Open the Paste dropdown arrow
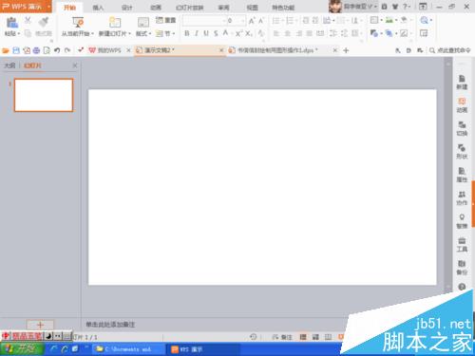Viewport: 475px width, 356px height. coord(19,33)
